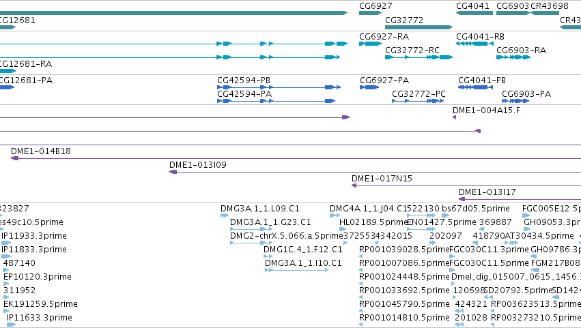Click the DME1-013I09 clone label

pos(198,165)
